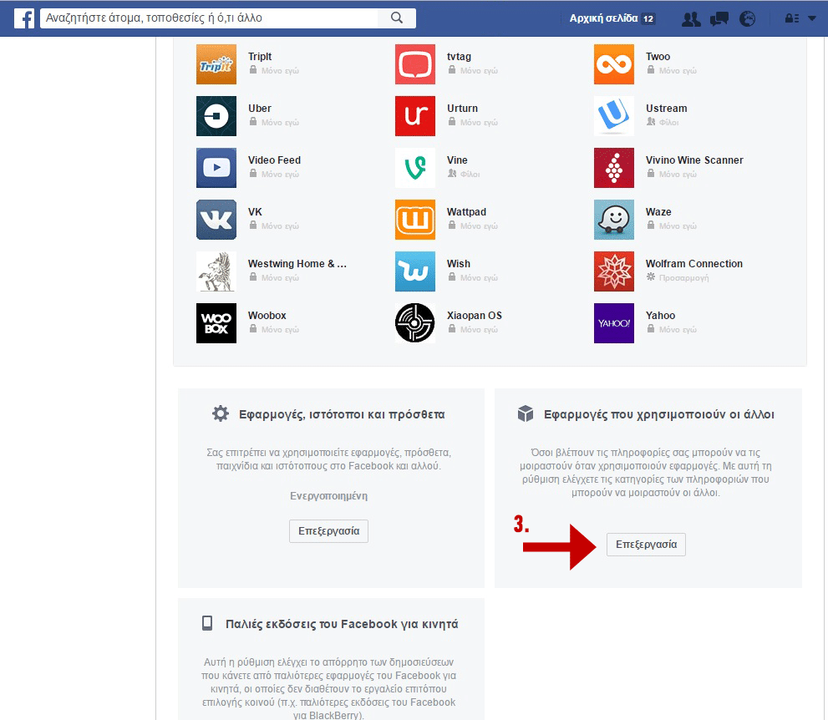Click the Westwing Home & ... name link
Image resolution: width=828 pixels, height=720 pixels.
click(297, 263)
